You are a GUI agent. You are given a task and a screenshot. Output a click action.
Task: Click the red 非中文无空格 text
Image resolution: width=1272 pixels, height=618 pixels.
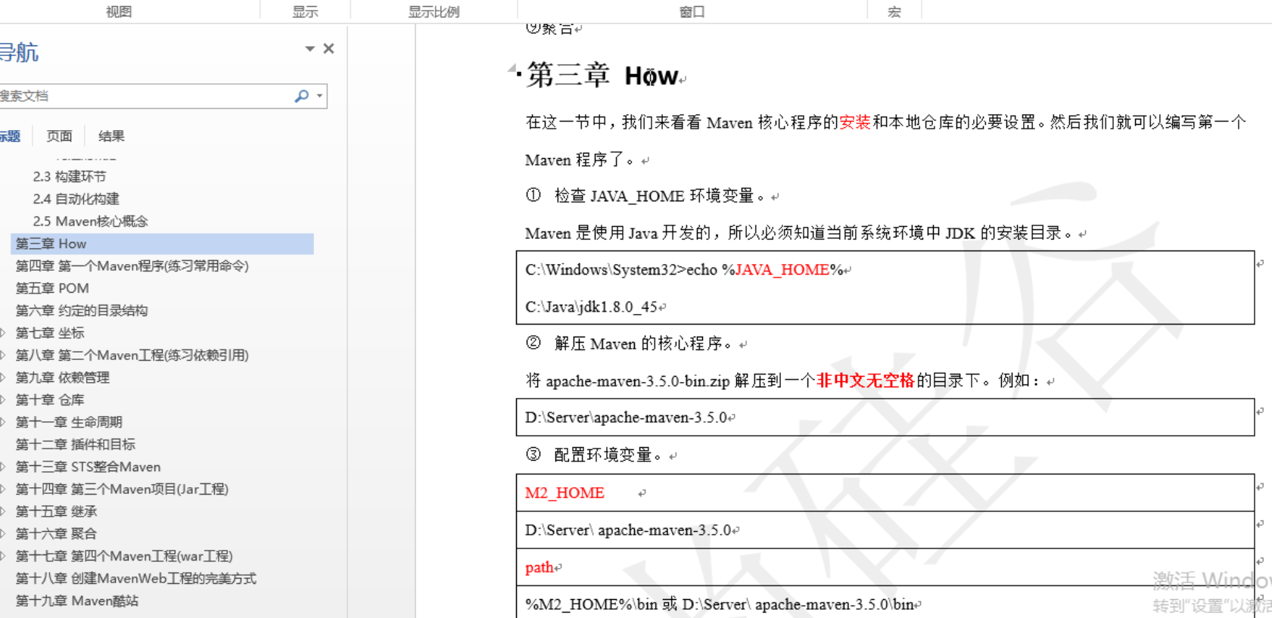coord(866,380)
